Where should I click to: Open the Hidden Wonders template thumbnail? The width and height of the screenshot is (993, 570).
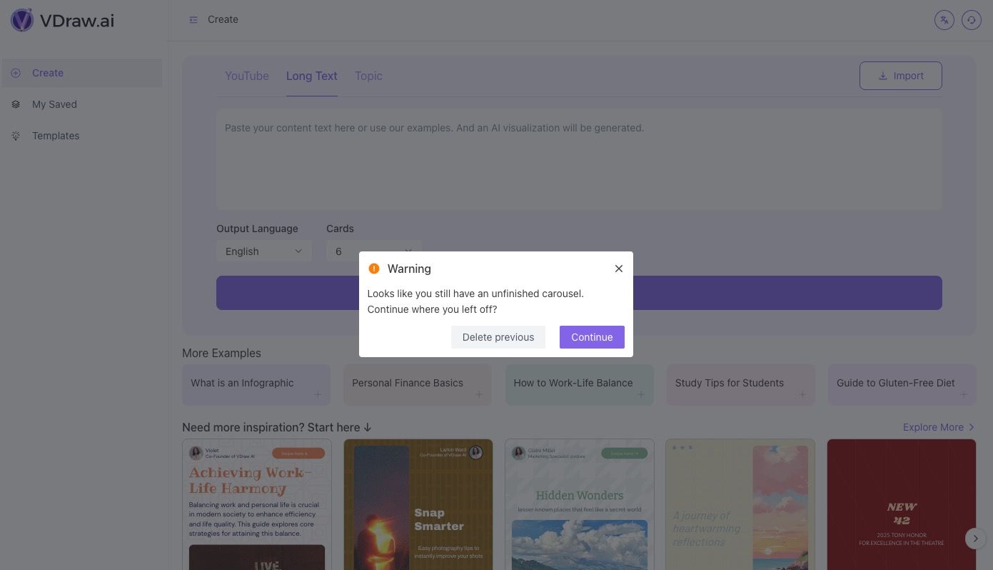(579, 504)
